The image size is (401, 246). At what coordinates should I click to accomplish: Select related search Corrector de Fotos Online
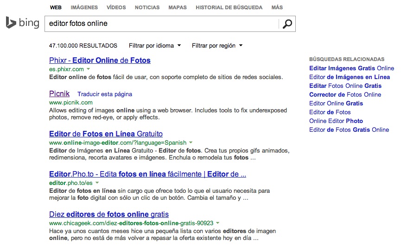click(x=345, y=95)
